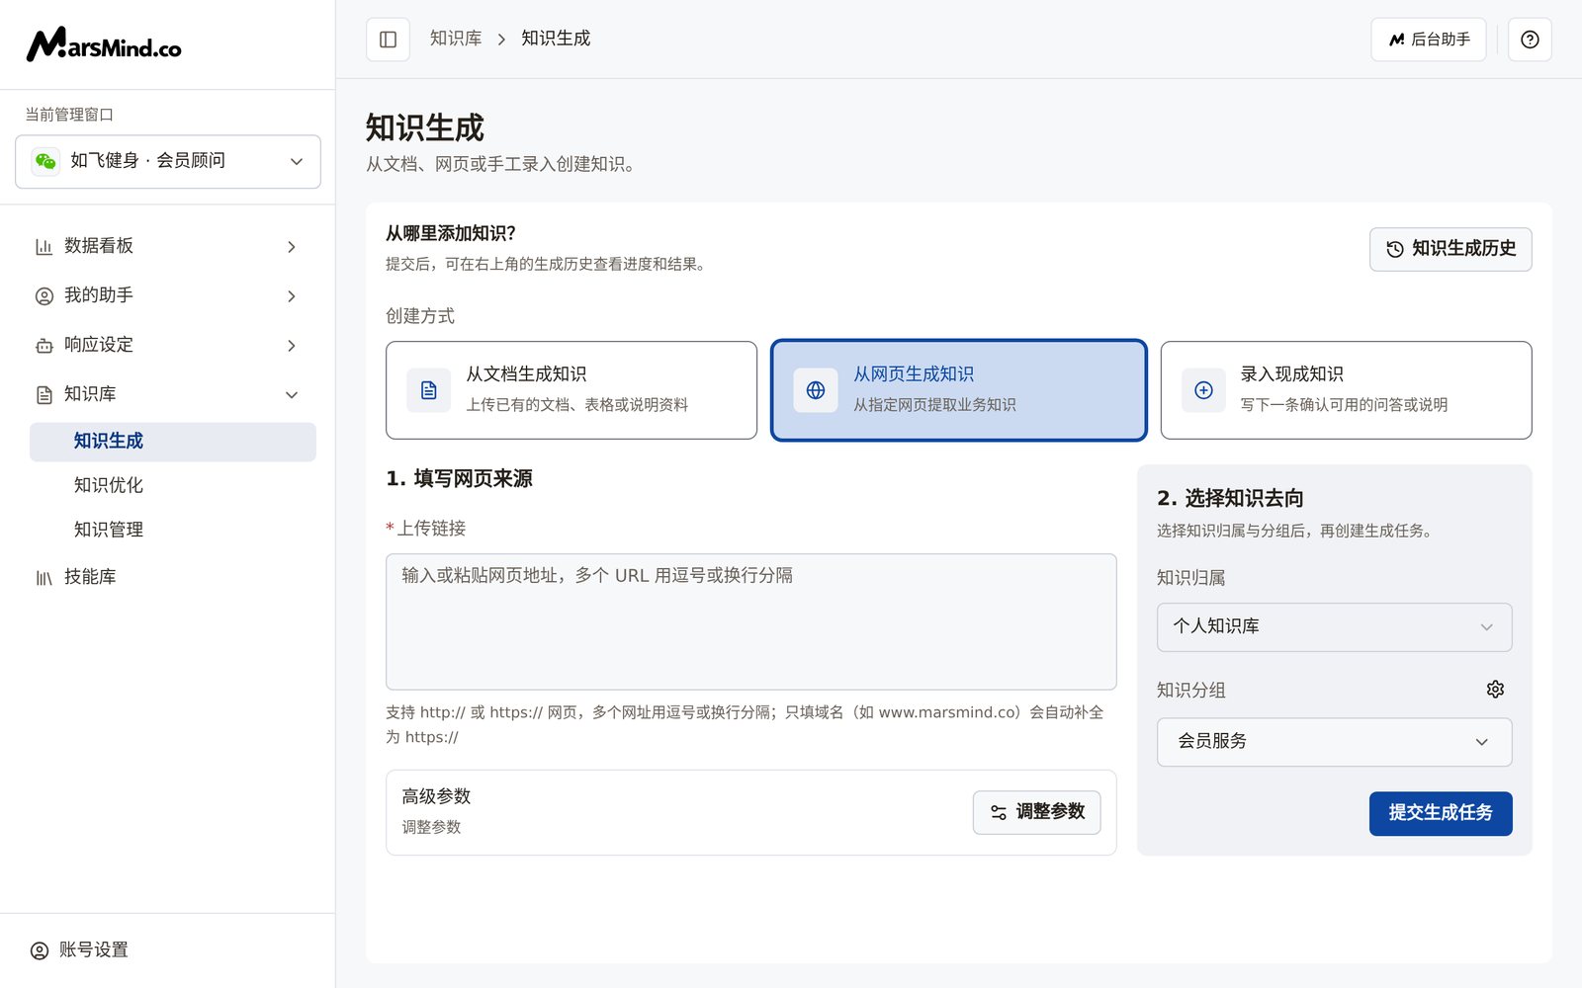This screenshot has height=988, width=1582.
Task: Click the WeChat icon in window selector
Action: point(45,161)
